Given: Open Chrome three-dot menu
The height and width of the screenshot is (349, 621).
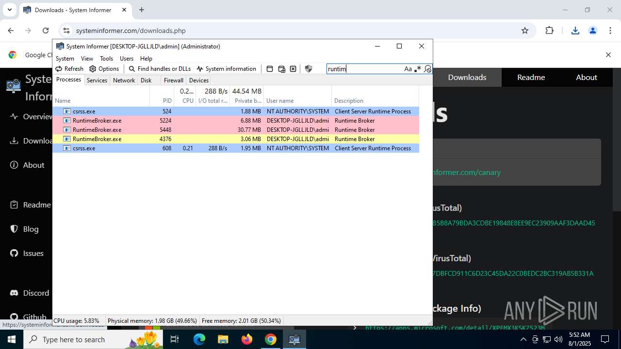Looking at the screenshot, I should point(610,31).
